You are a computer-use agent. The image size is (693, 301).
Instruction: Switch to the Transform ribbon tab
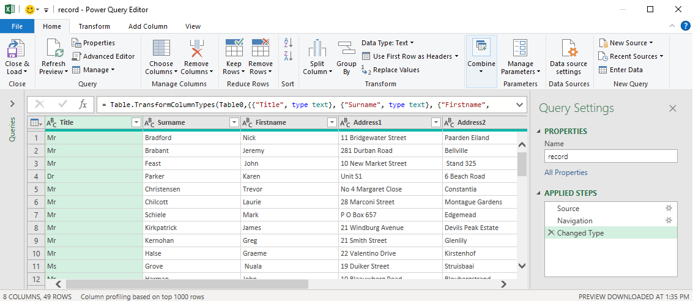coord(94,26)
